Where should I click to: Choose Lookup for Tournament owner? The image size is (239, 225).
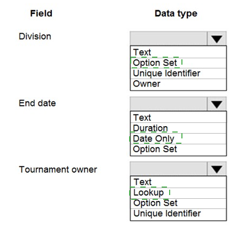pos(178,193)
